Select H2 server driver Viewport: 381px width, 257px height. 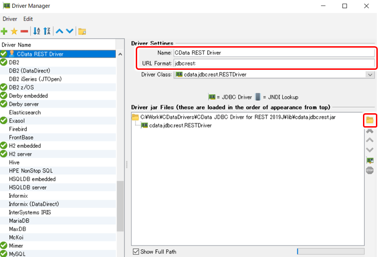click(58, 154)
